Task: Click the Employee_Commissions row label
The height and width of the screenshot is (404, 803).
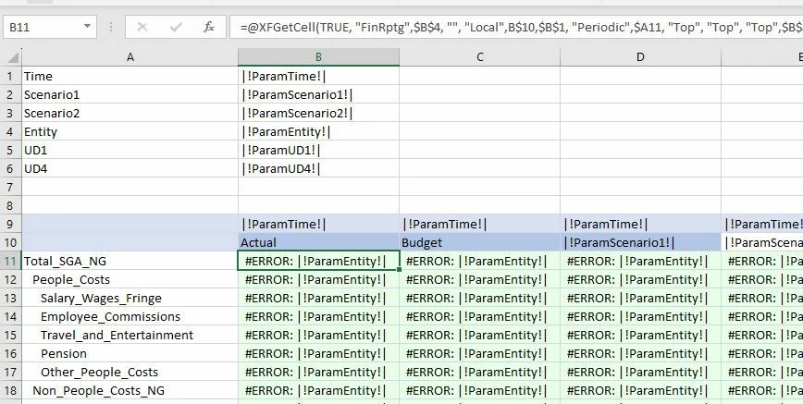Action: click(130, 316)
